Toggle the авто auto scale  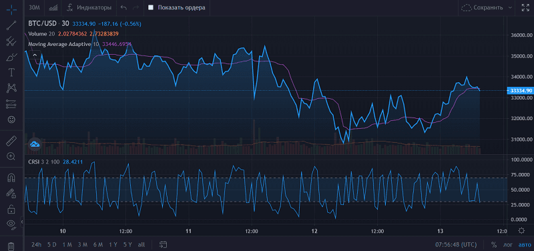(525, 244)
